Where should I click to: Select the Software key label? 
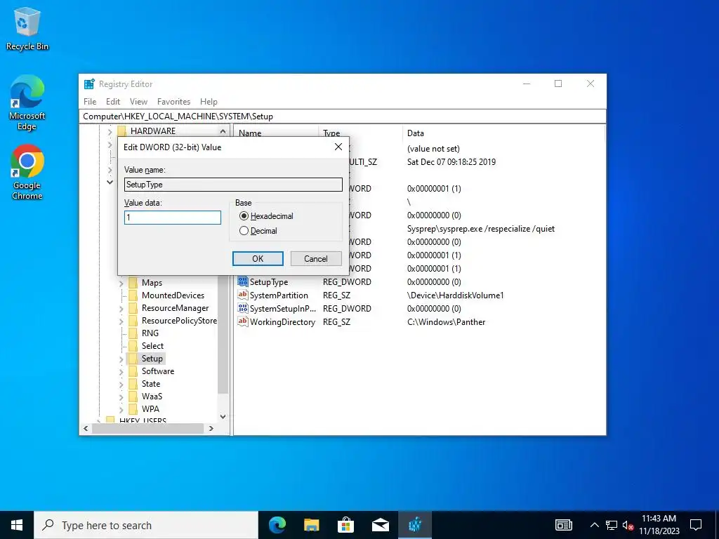[158, 371]
